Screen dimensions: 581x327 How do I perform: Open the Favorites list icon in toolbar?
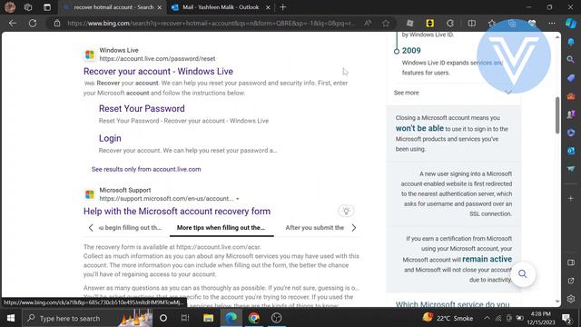[x=492, y=23]
